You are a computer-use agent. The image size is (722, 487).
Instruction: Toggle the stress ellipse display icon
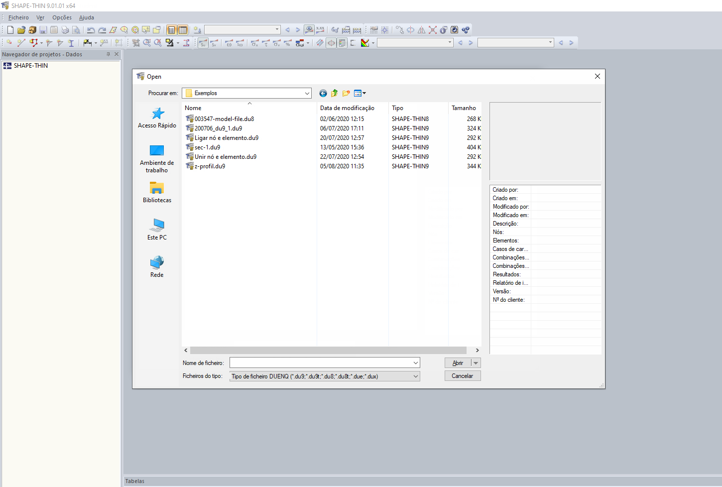click(x=331, y=43)
